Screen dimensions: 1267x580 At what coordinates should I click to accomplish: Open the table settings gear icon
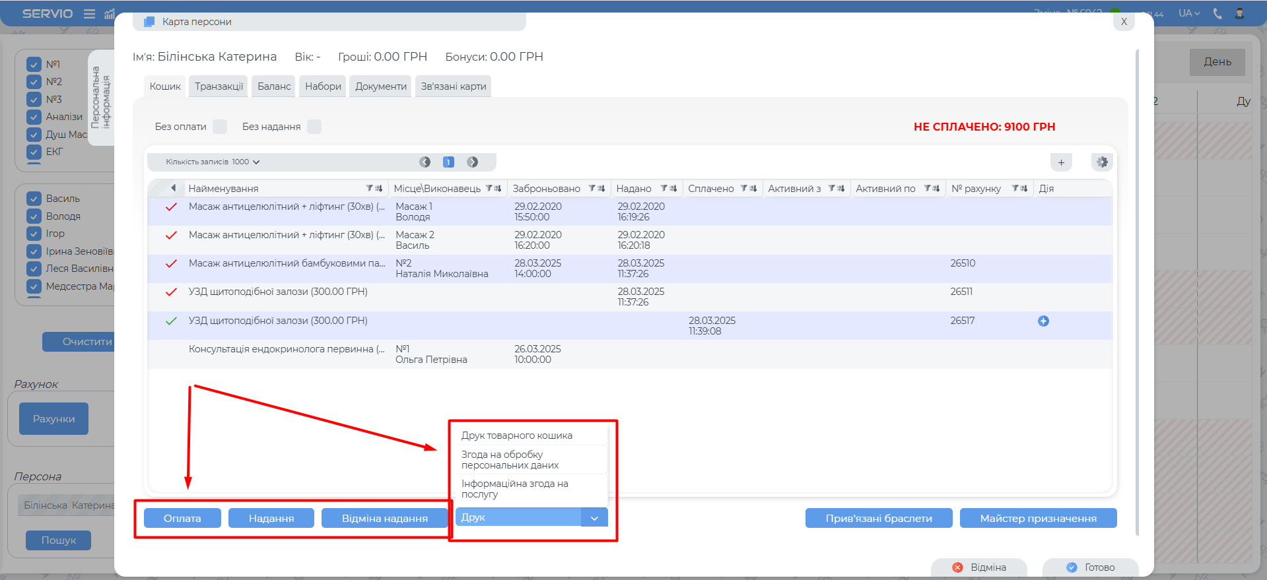point(1102,162)
